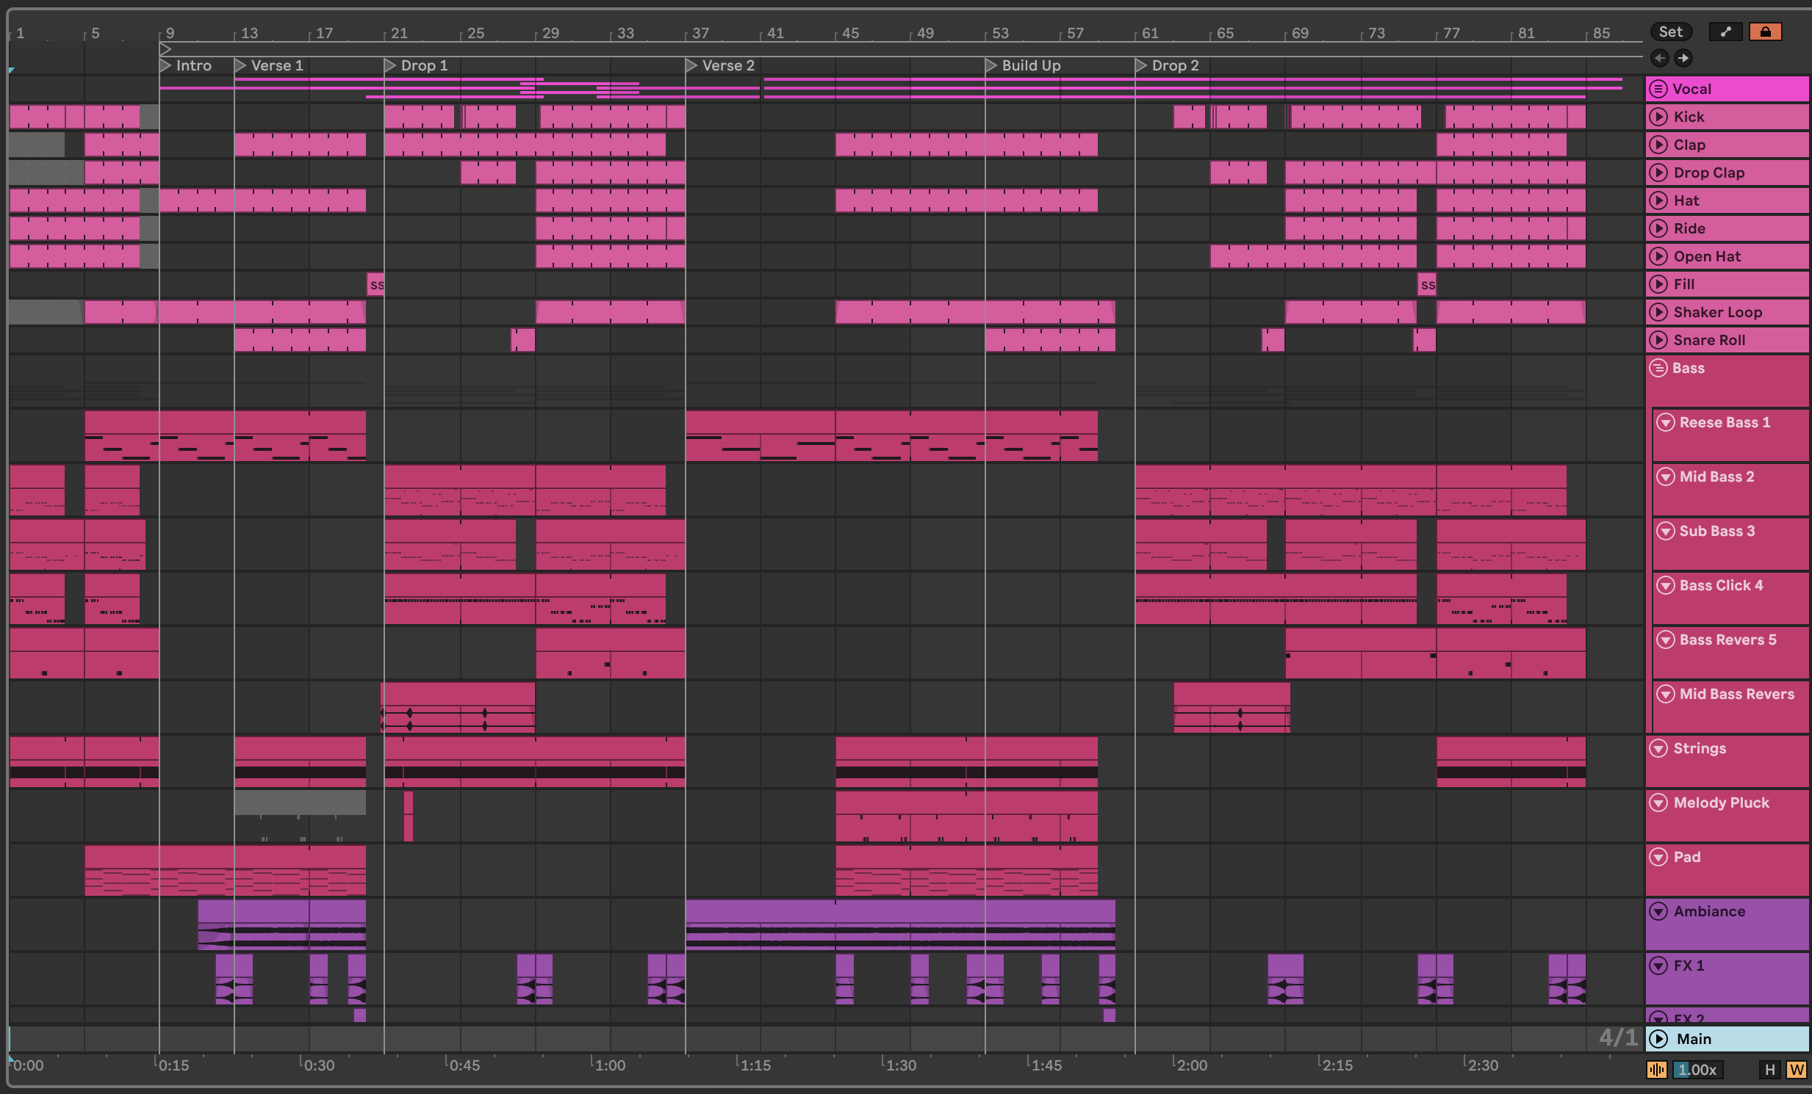
Task: Collapse the Reese Bass 1 track
Action: 1666,422
